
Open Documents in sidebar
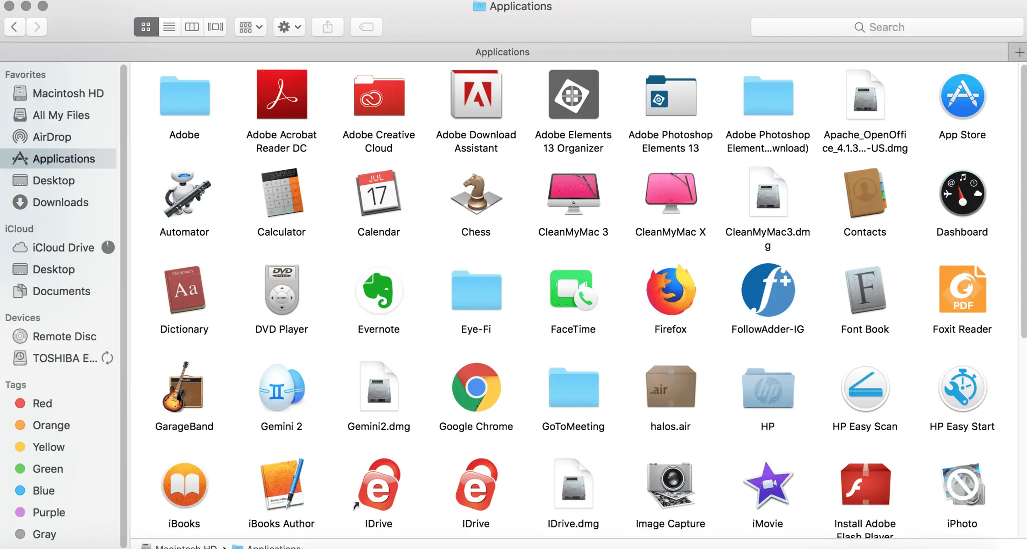59,291
